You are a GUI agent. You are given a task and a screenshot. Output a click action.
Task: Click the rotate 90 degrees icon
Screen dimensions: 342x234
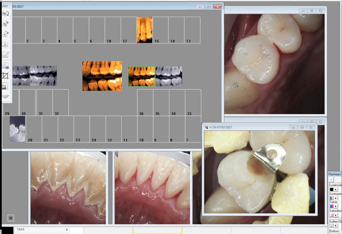click(6, 24)
